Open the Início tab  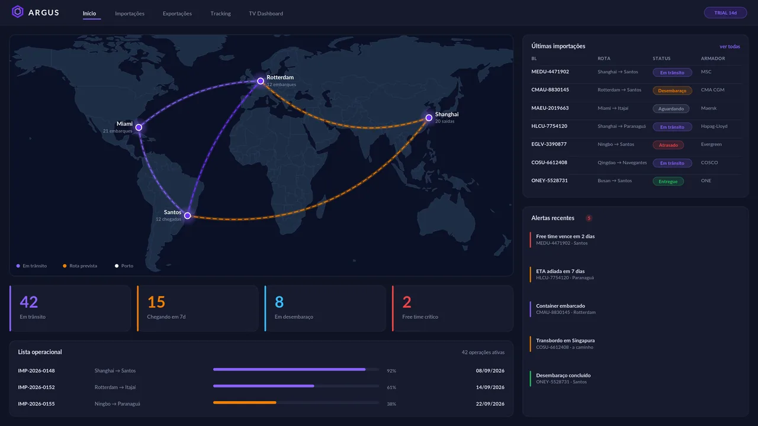click(89, 14)
